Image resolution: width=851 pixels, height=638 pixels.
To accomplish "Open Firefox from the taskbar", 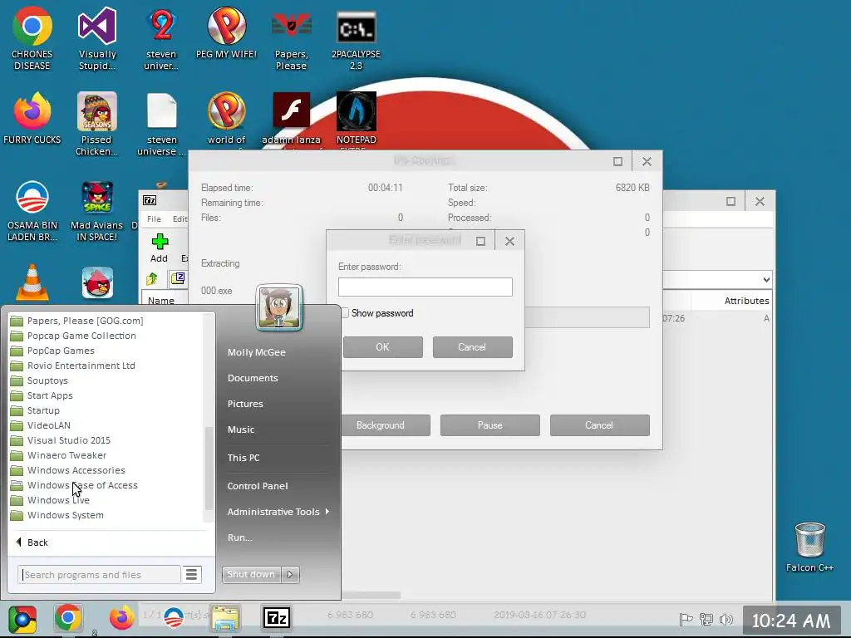I will pos(121,618).
